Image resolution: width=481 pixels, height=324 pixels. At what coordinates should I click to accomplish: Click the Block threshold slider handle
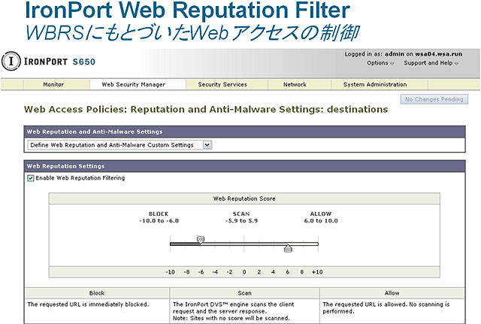(201, 240)
